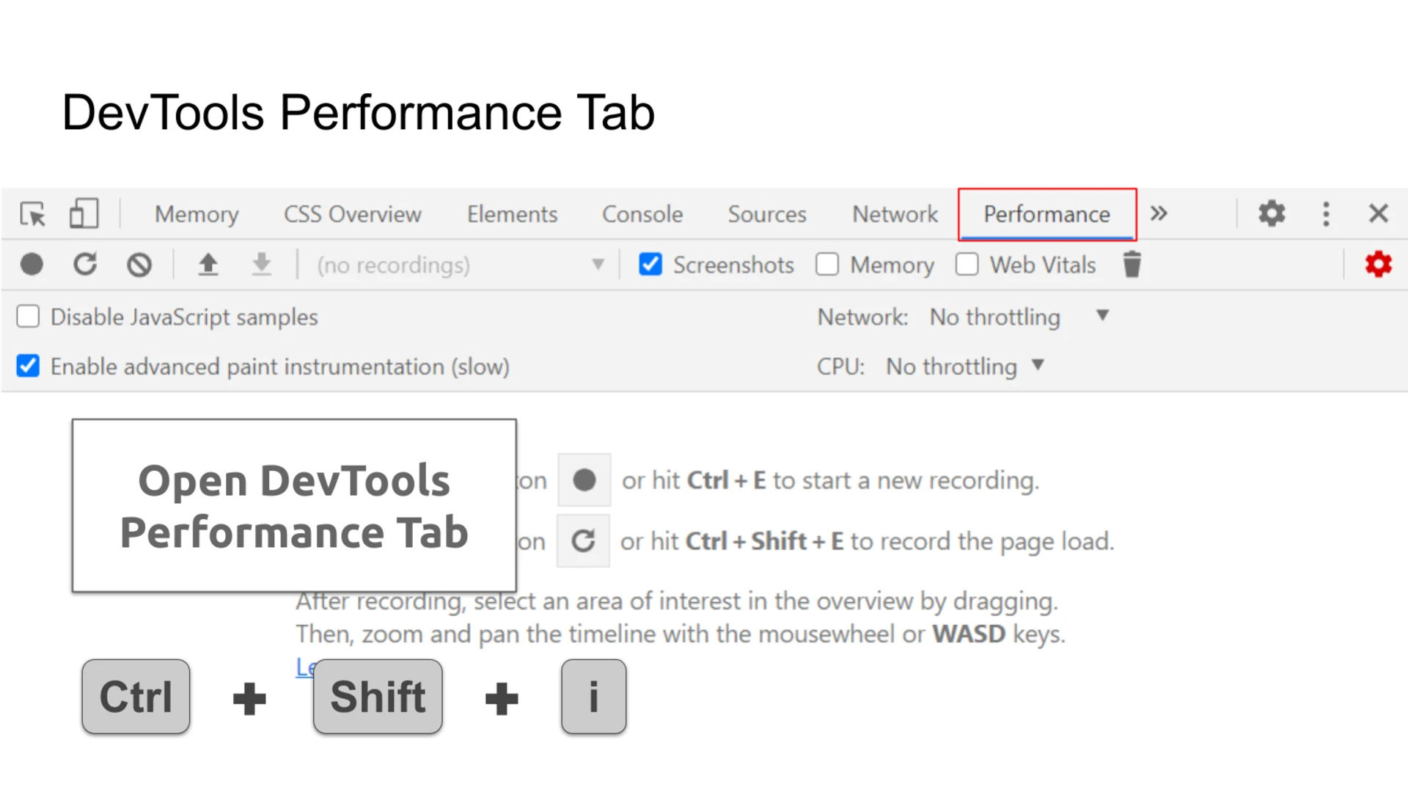
Task: Show hidden panels with the double-chevron
Action: click(x=1159, y=214)
